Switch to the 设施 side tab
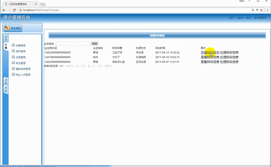Image resolution: width=271 pixels, height=167 pixels. [6, 81]
